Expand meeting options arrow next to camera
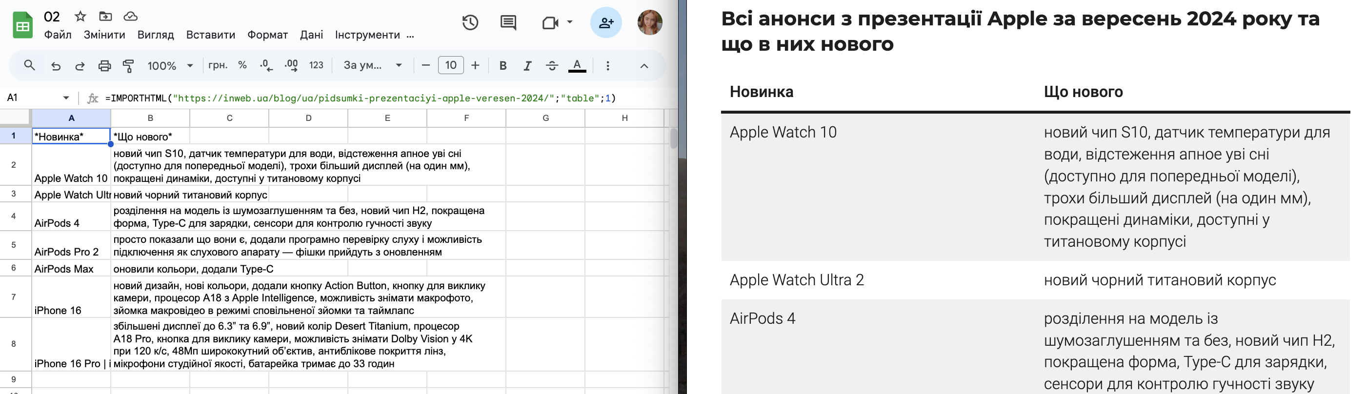Image resolution: width=1366 pixels, height=394 pixels. tap(570, 22)
